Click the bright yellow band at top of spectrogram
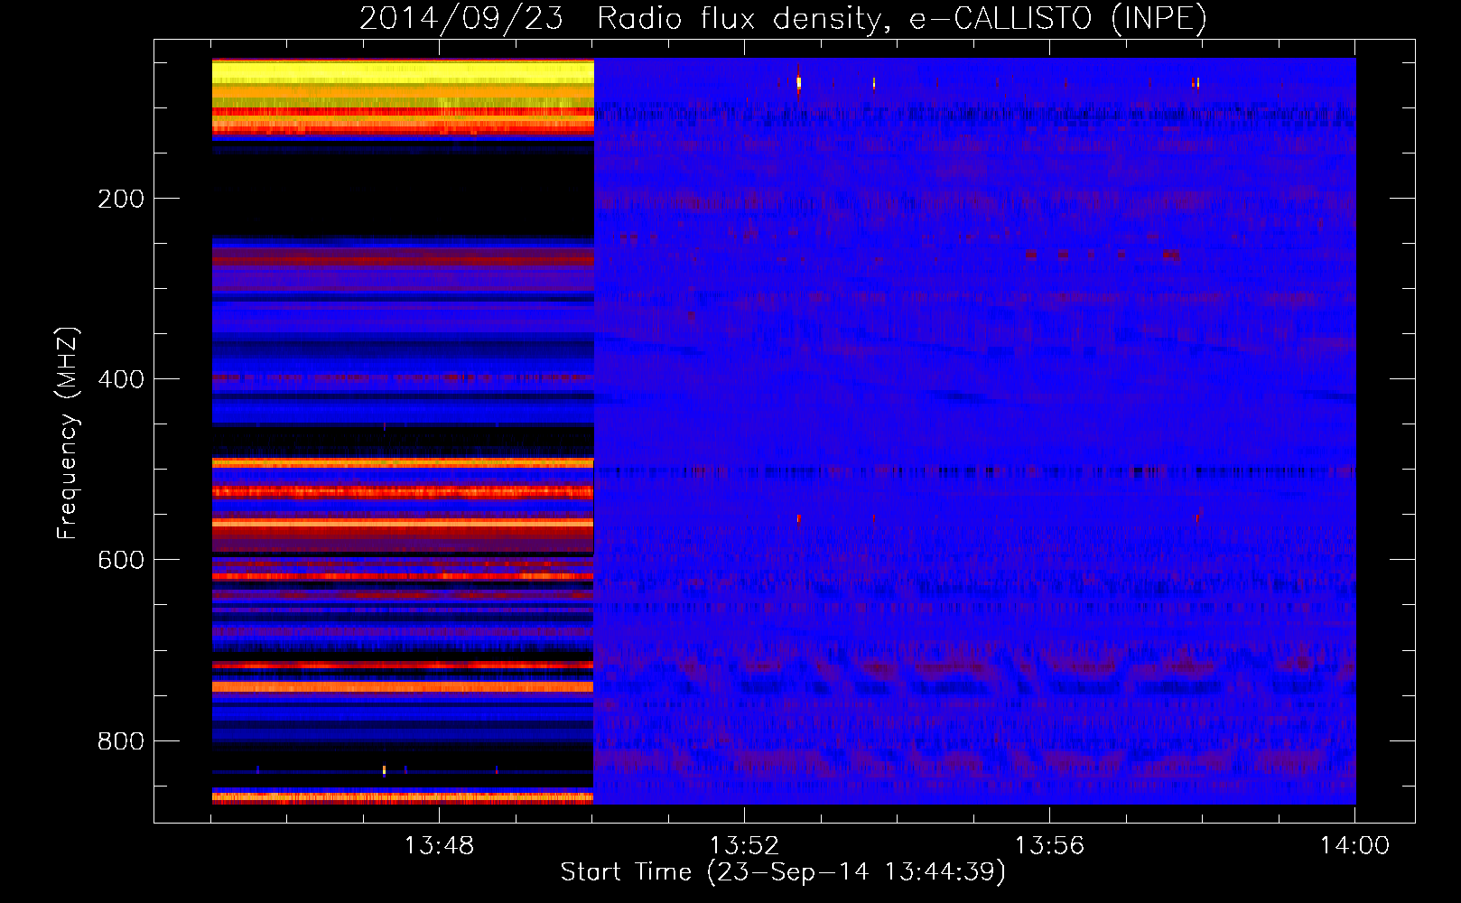Image resolution: width=1461 pixels, height=903 pixels. [403, 73]
